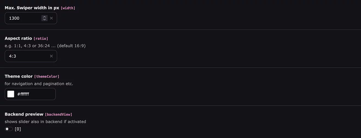Click the "Backend preview" heading label

point(24,114)
